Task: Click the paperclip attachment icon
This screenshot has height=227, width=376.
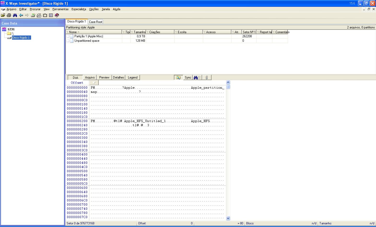Action: [x=207, y=77]
